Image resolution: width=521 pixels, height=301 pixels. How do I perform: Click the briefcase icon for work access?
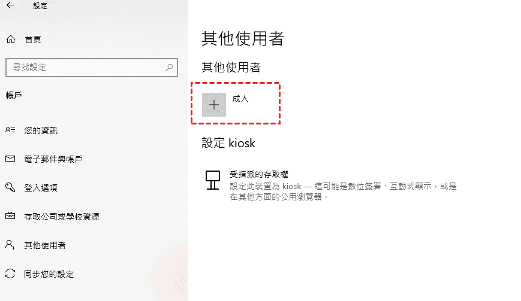[10, 216]
